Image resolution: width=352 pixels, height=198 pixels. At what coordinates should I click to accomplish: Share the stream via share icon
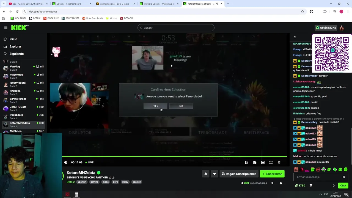(272, 183)
